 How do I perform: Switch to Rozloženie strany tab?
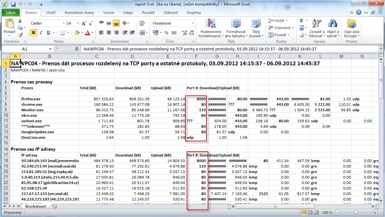(x=79, y=13)
